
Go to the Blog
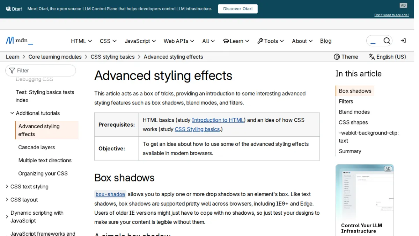click(326, 41)
